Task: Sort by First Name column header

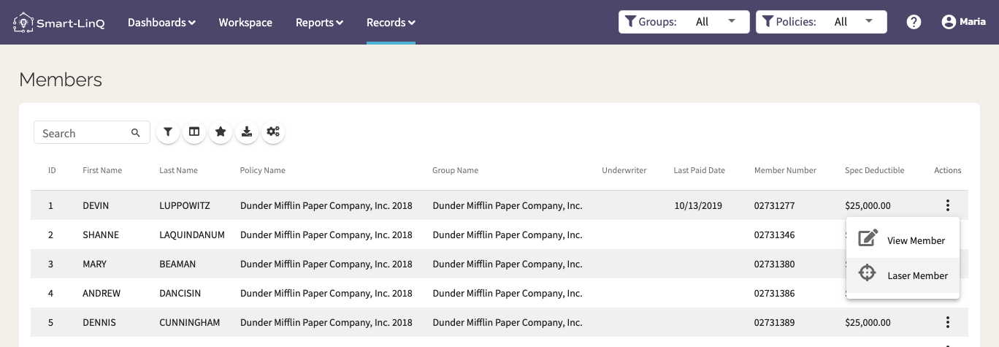Action: [x=102, y=170]
